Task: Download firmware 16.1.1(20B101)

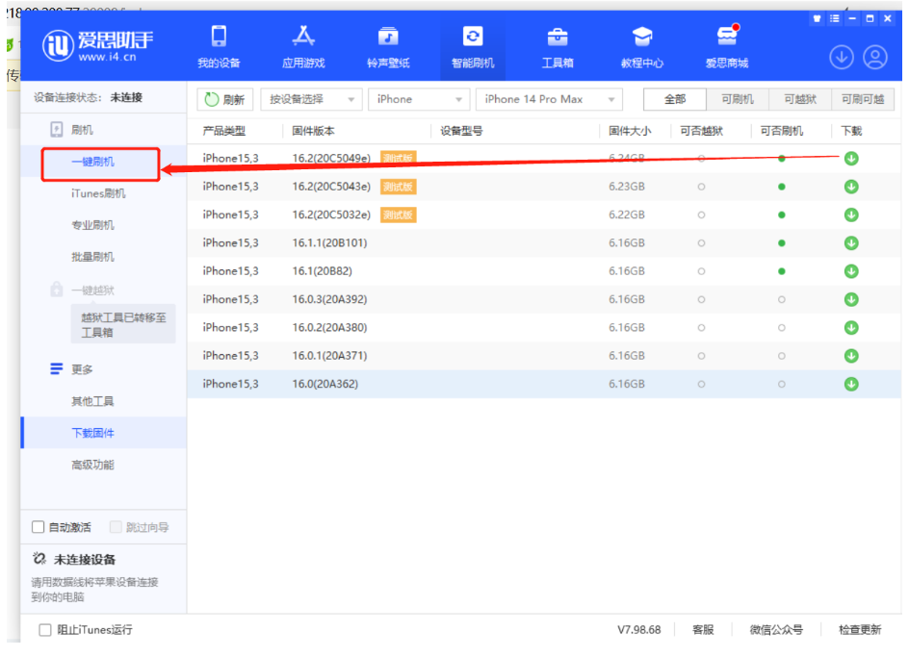Action: (851, 243)
